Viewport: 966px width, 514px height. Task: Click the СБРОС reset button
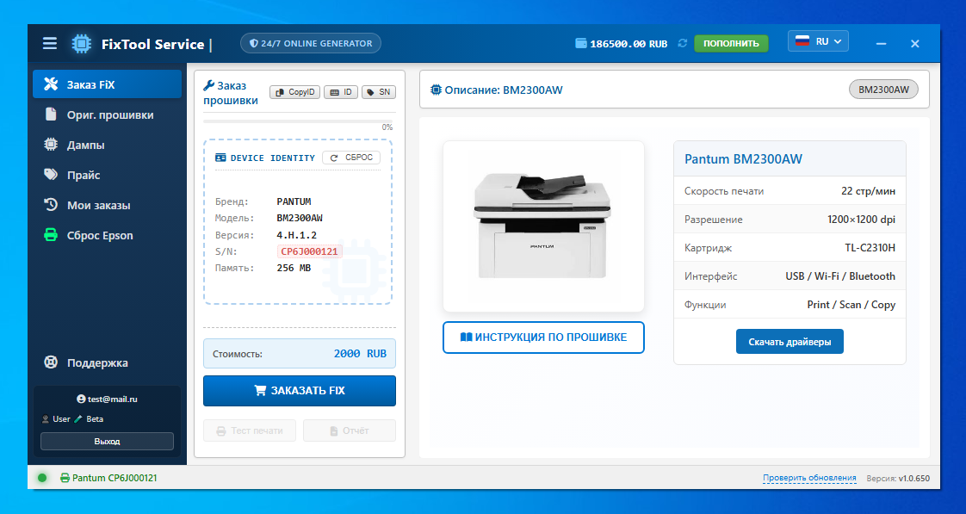[x=351, y=158]
